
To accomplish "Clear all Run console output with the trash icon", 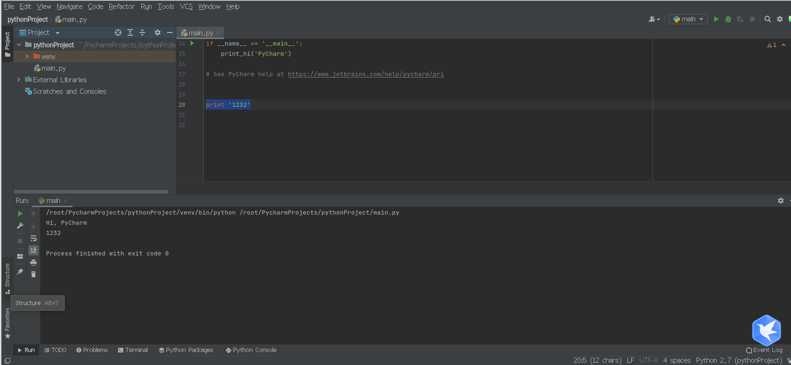I will 33,274.
